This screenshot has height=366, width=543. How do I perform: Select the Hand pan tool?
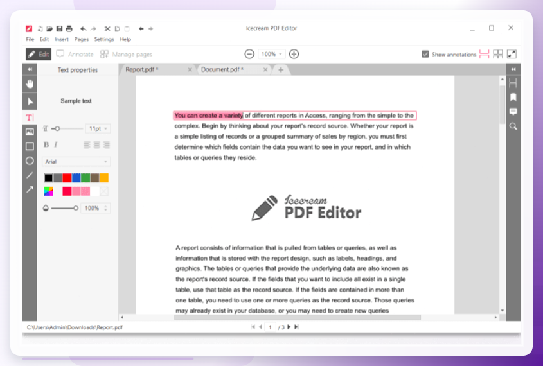[30, 83]
